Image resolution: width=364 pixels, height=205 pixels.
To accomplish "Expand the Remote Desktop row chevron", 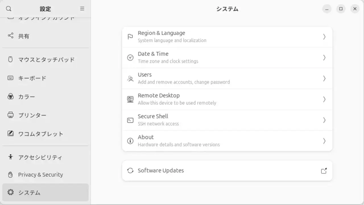I will [324, 99].
